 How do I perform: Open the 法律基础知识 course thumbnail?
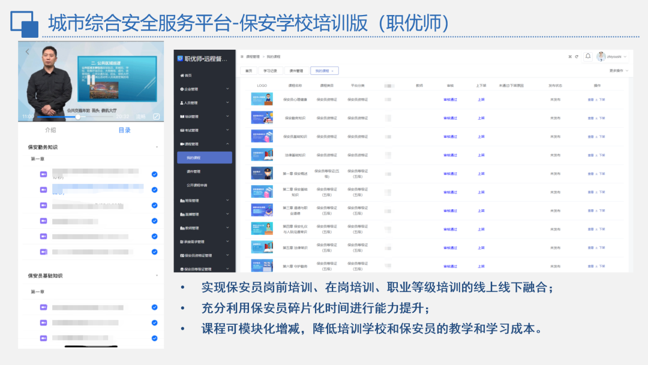pyautogui.click(x=262, y=155)
